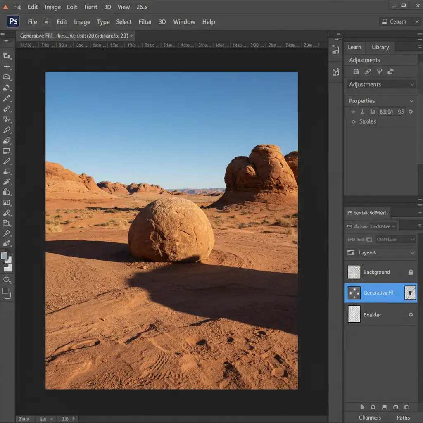The height and width of the screenshot is (423, 423).
Task: Toggle visibility eye on Boulder layer
Action: pos(411,315)
